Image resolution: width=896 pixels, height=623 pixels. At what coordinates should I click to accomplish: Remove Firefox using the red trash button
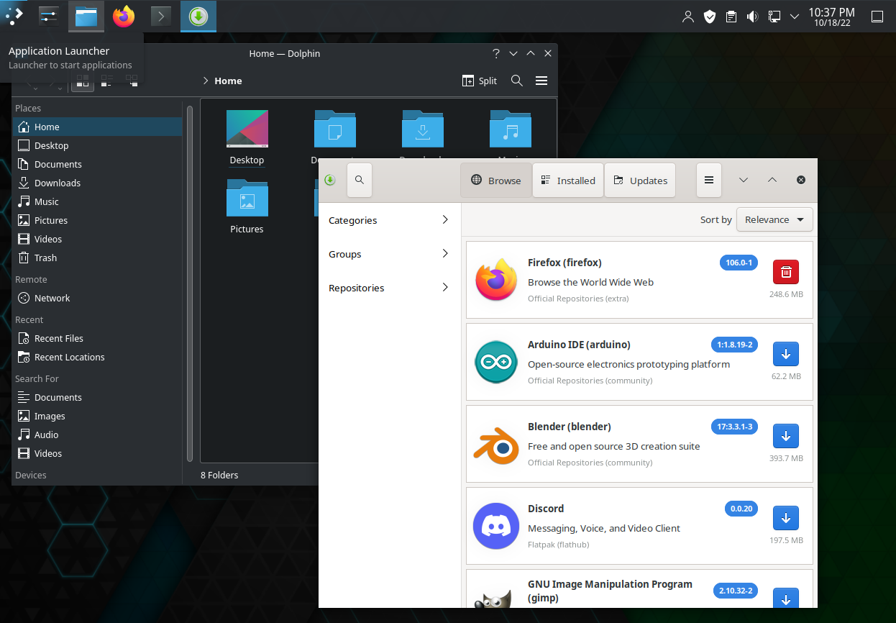pyautogui.click(x=786, y=272)
